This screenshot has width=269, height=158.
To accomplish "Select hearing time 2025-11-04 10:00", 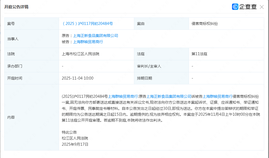I will (77, 78).
